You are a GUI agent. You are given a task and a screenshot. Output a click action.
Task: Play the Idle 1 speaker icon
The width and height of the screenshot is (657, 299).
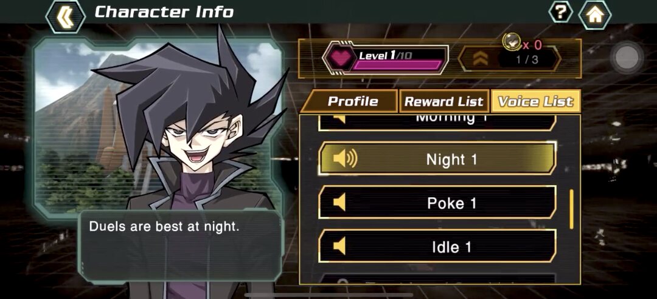339,246
